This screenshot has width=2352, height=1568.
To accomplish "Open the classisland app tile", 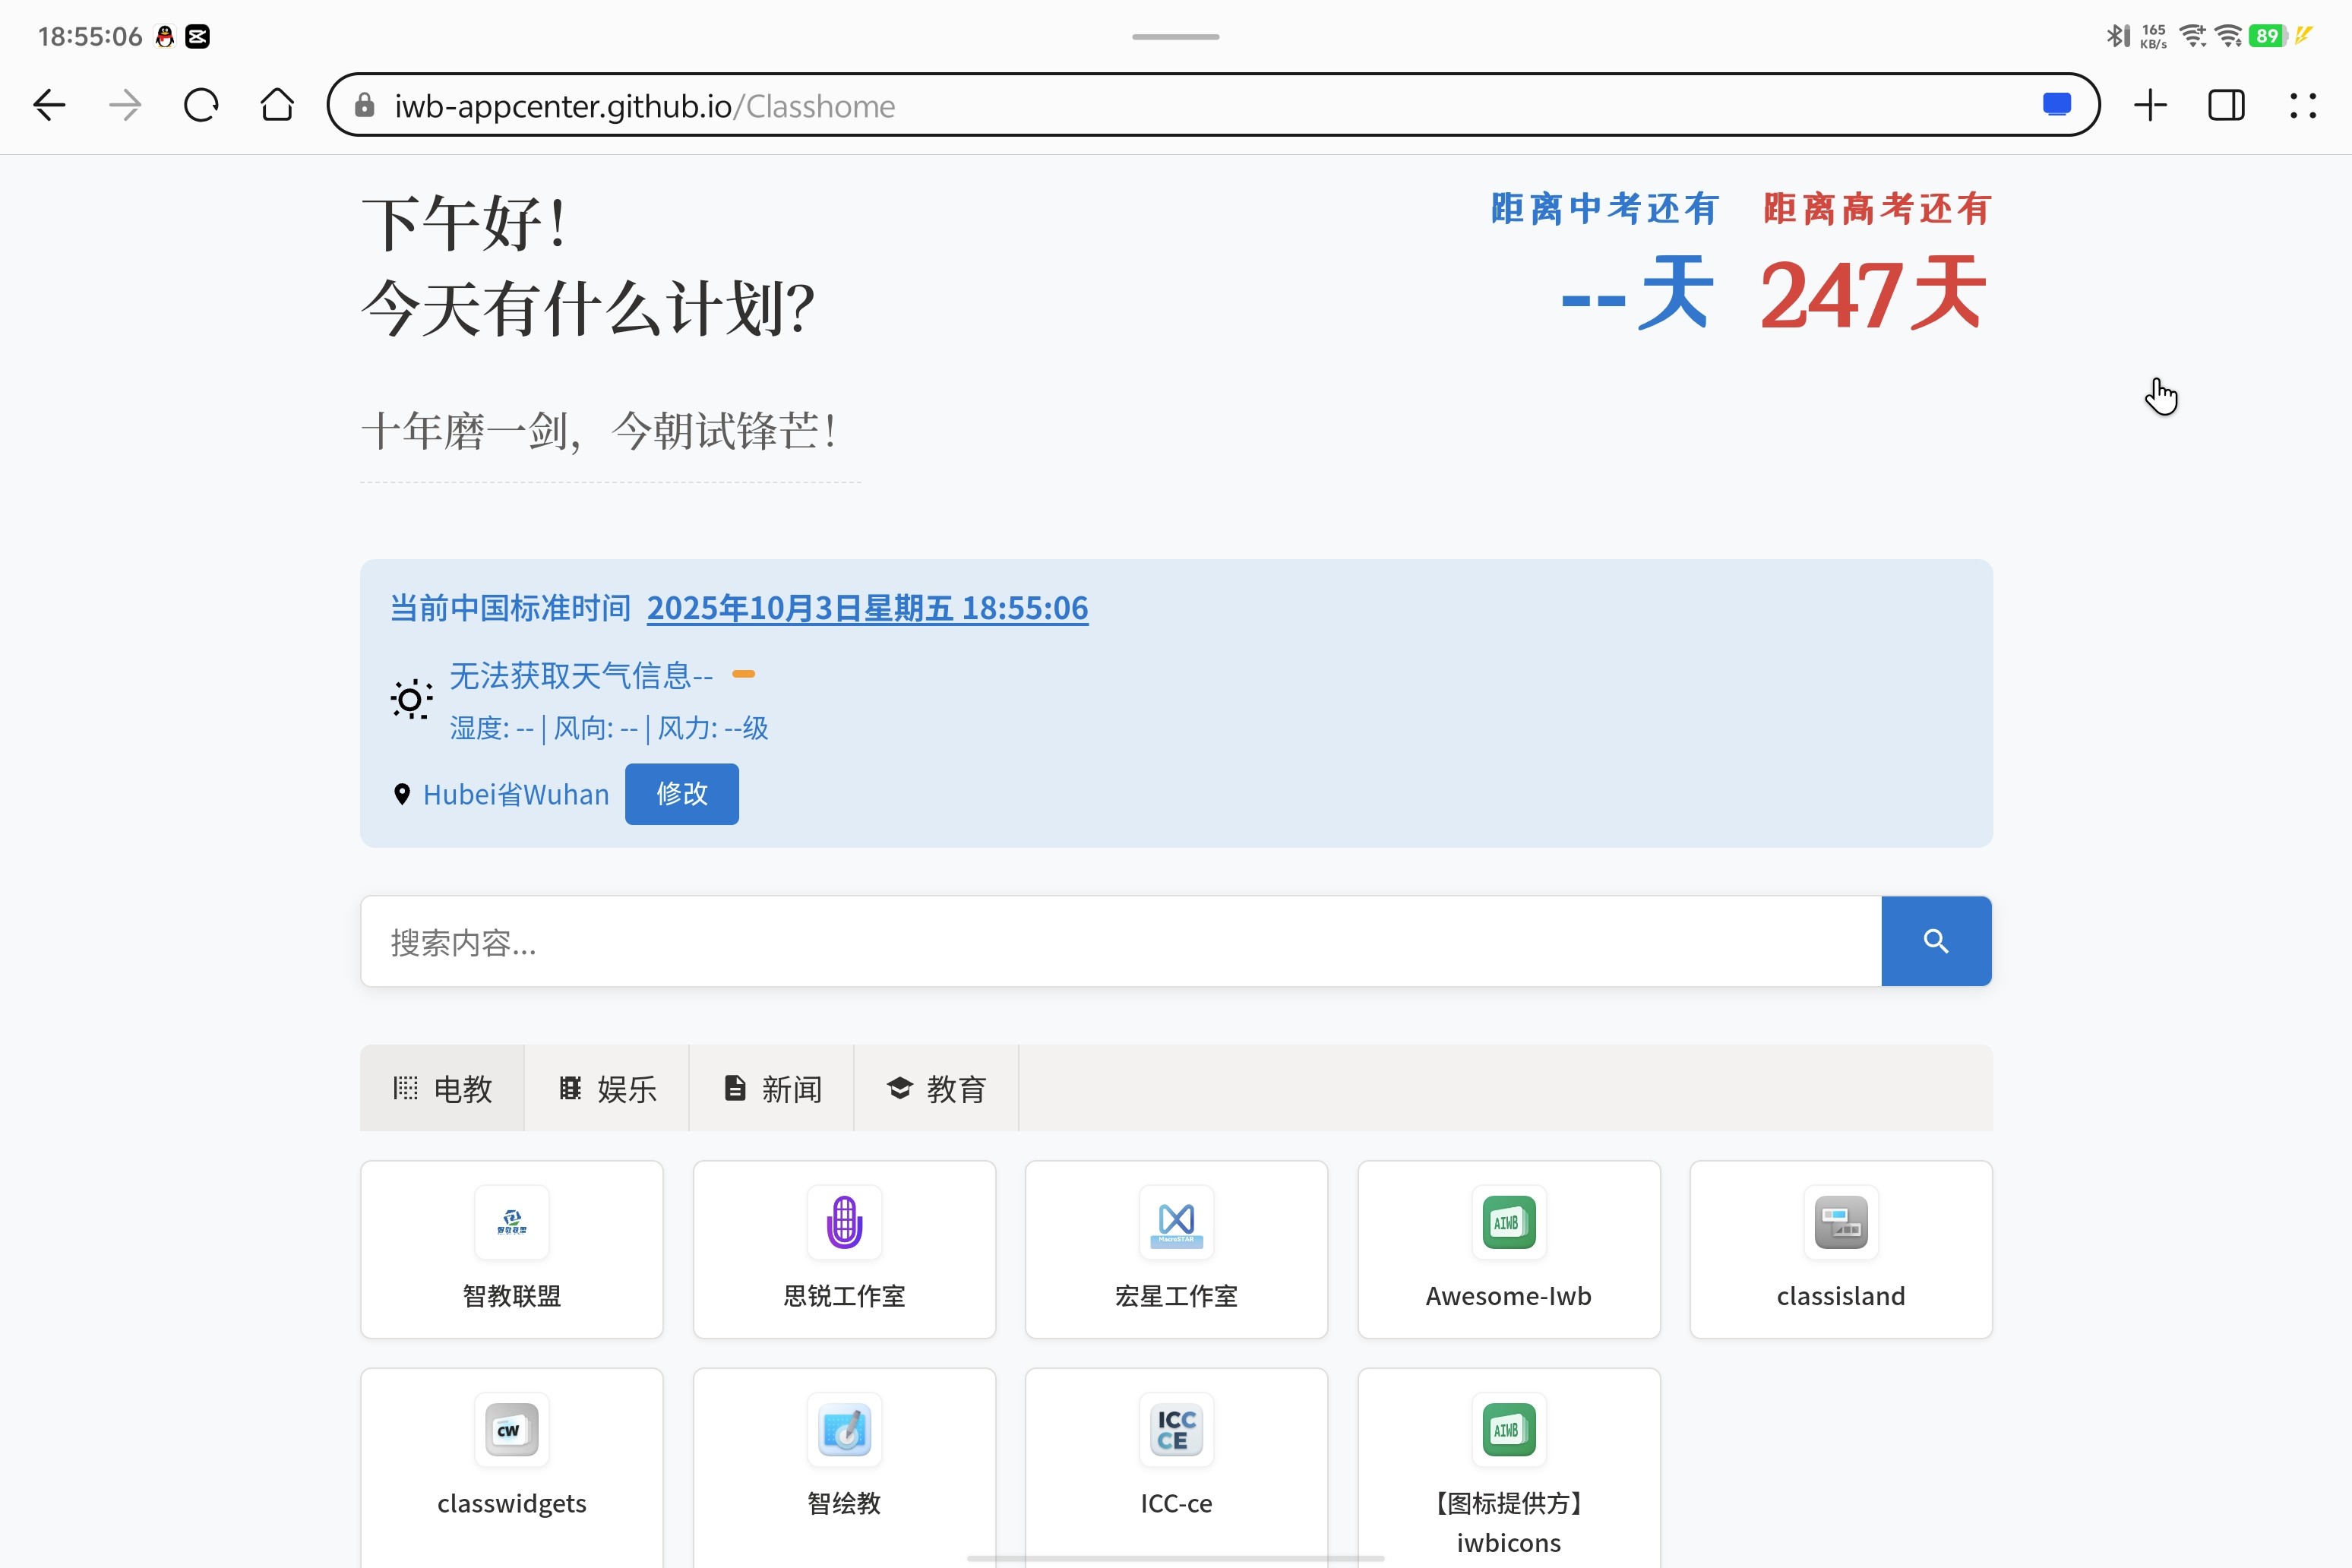I will [1840, 1249].
